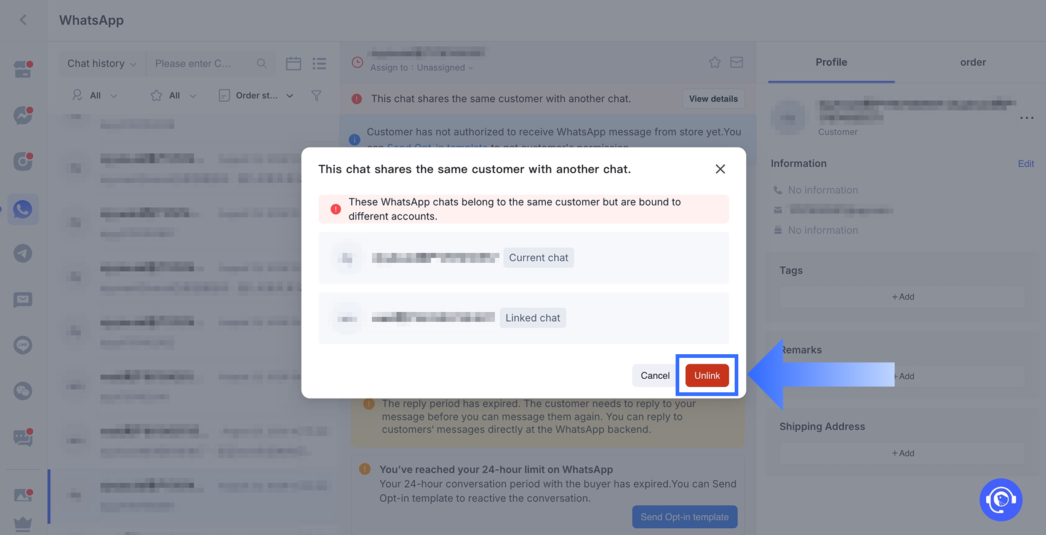Click the envelope icon in chat header
1046x535 pixels.
coord(737,62)
